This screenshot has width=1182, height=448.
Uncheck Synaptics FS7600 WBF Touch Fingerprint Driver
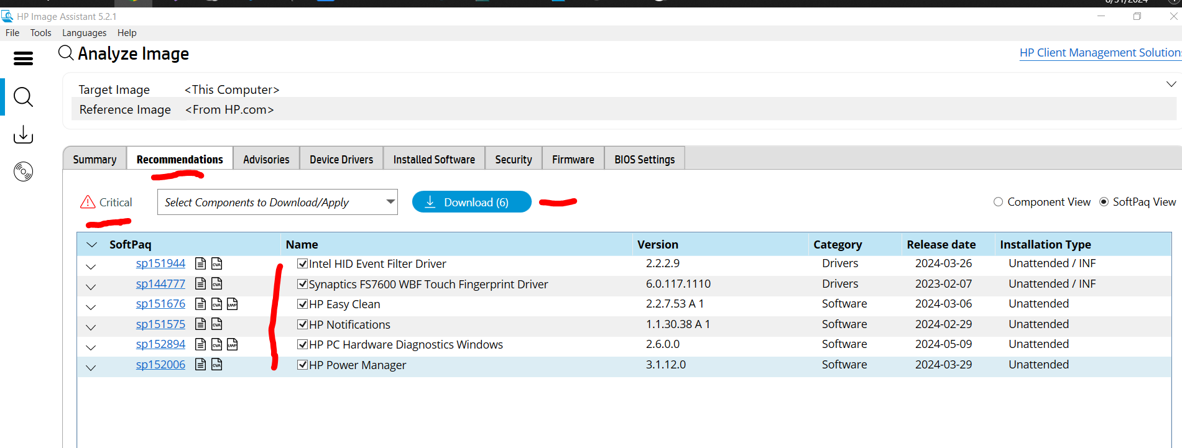click(302, 284)
